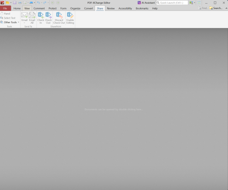Open the Help ribbon tab
The width and height of the screenshot is (228, 190).
[x=155, y=8]
